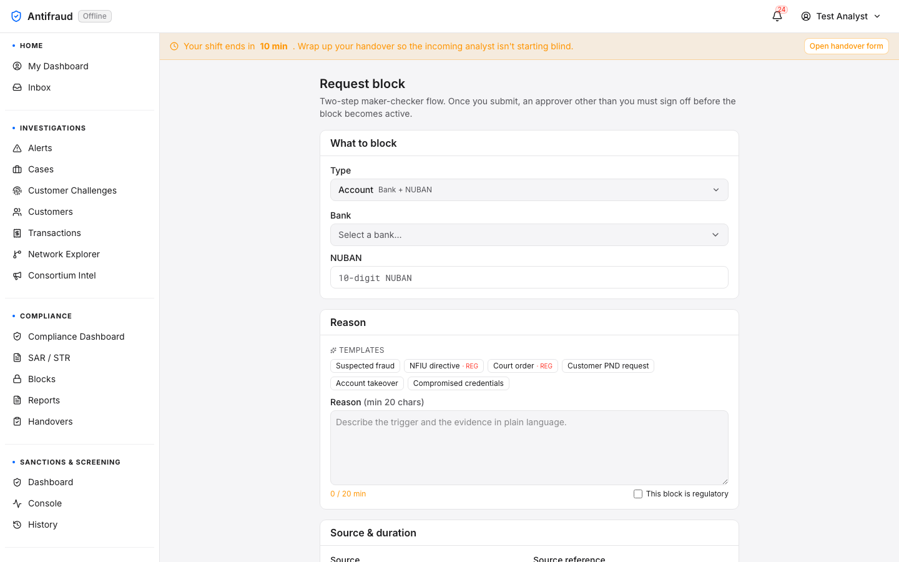Click the Transactions receipt icon
The image size is (899, 562).
[17, 233]
